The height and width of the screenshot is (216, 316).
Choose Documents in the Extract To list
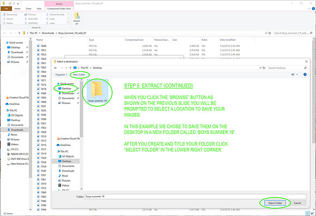[x=10, y=15]
